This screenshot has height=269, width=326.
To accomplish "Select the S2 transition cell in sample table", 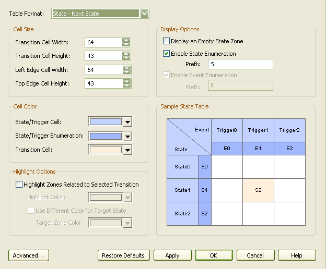I will pyautogui.click(x=258, y=190).
